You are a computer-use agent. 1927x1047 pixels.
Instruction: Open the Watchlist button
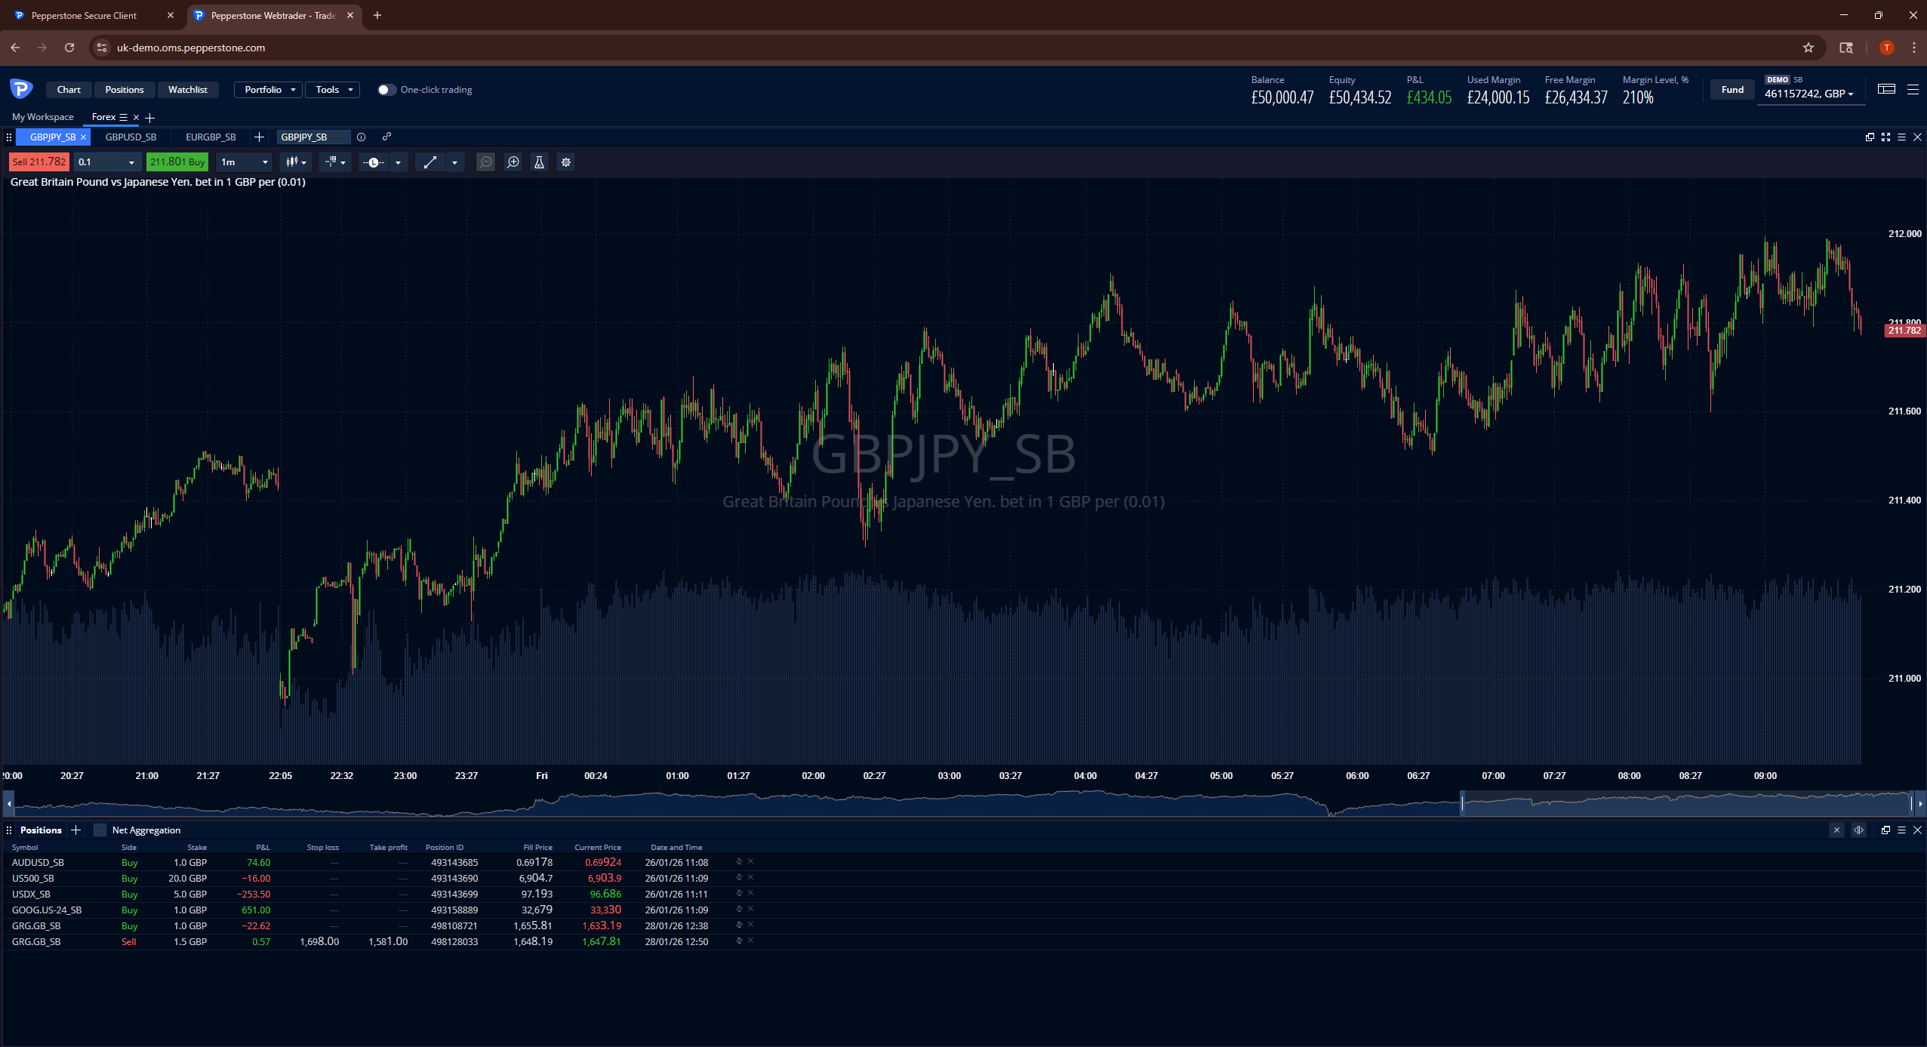pyautogui.click(x=187, y=90)
